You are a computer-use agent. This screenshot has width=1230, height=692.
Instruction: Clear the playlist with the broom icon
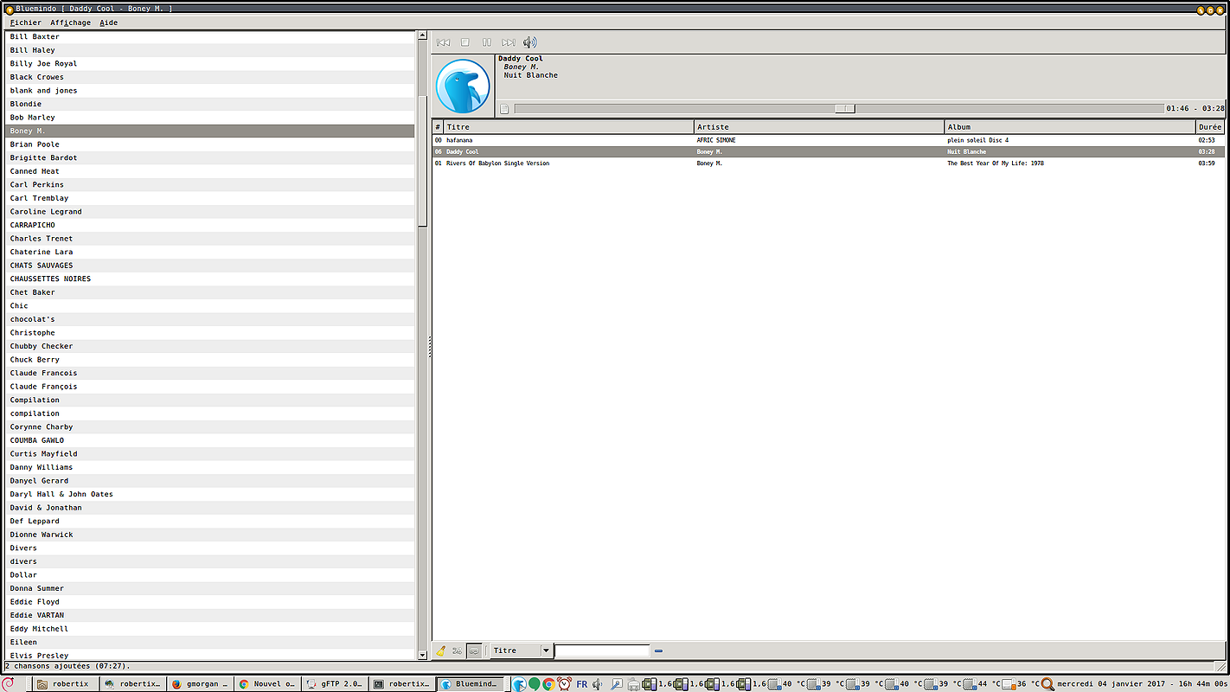(x=441, y=650)
